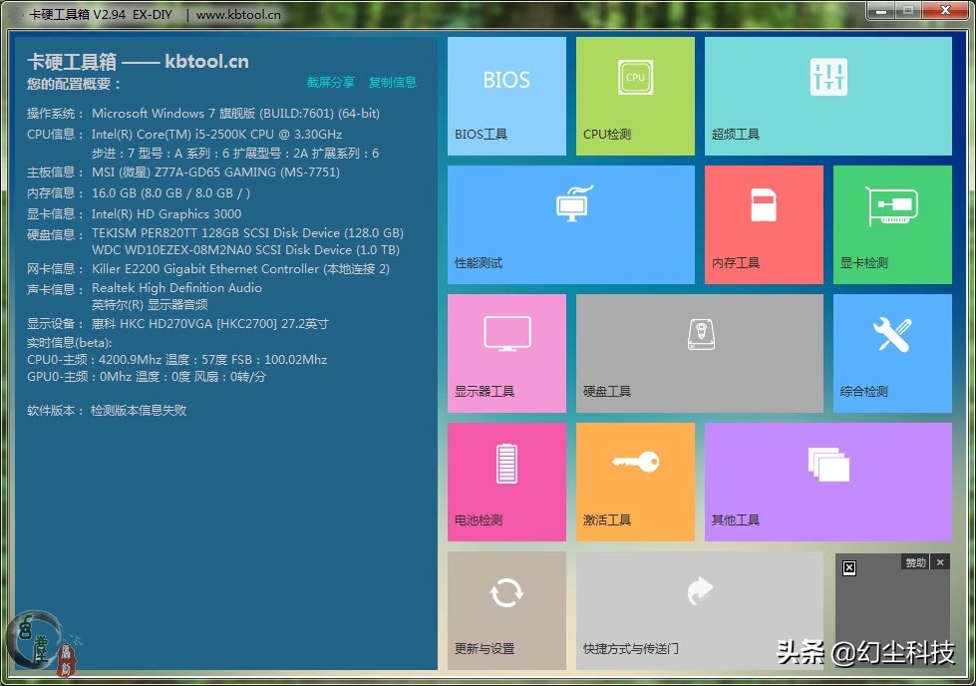Click the 实时信息(beta) label
976x686 pixels.
click(x=70, y=343)
